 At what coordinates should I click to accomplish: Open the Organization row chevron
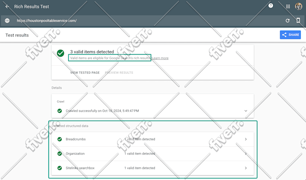(246, 153)
